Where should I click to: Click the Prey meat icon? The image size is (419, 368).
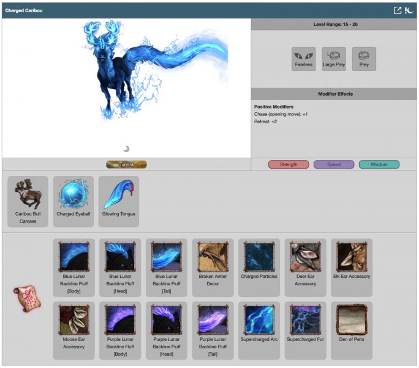[364, 58]
